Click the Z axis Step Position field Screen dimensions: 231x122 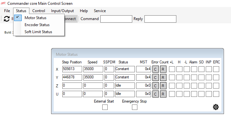[72, 86]
